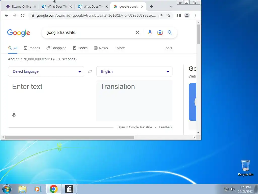
Task: Share this page via share icon
Action: click(161, 15)
